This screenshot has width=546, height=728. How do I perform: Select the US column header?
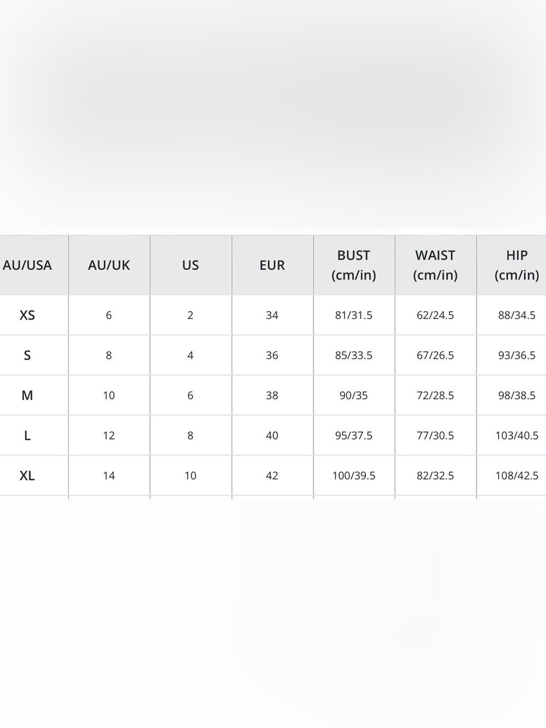click(191, 265)
